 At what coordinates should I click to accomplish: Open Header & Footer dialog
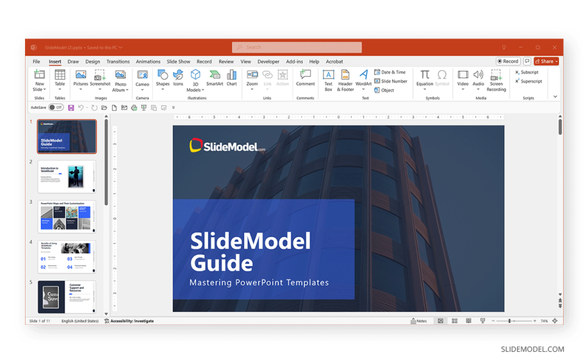coord(345,80)
